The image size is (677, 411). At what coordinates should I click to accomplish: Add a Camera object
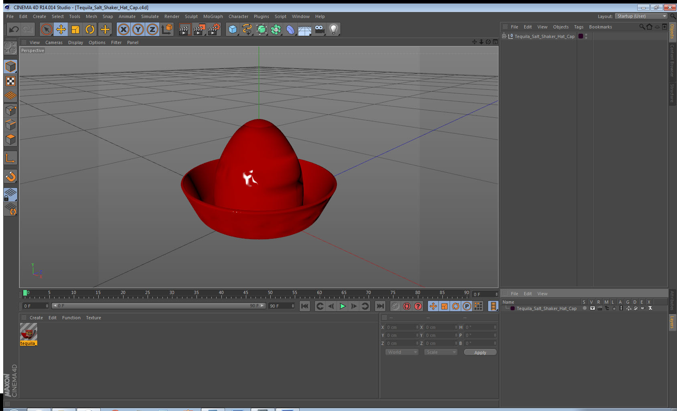[319, 29]
